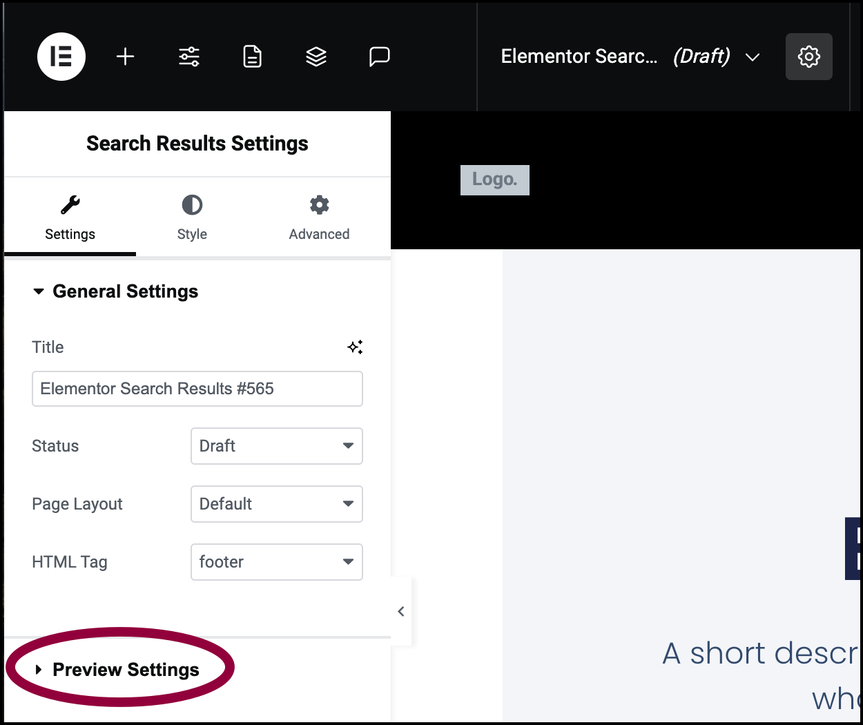Click the AI sparkle icon beside Title

[x=355, y=347]
